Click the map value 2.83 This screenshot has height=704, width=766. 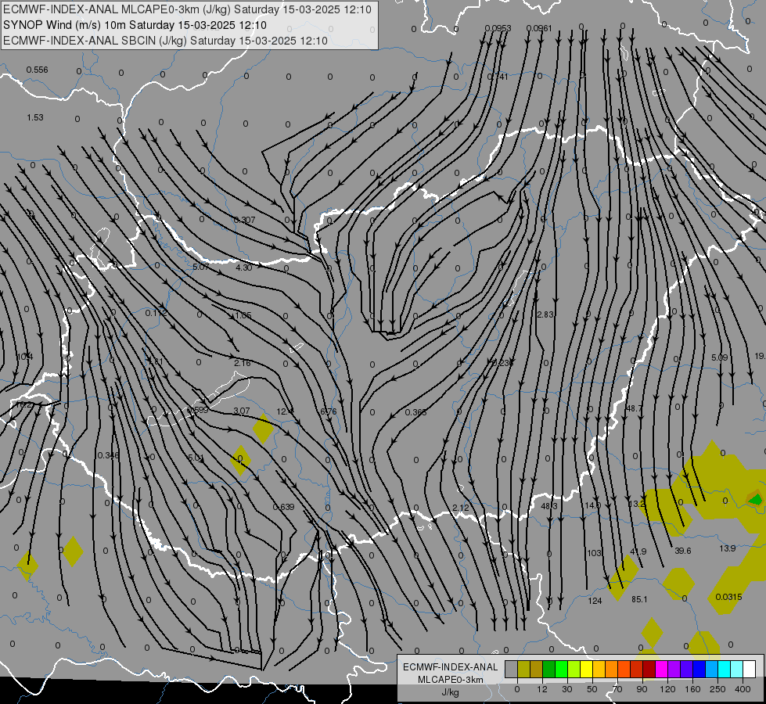coord(545,314)
